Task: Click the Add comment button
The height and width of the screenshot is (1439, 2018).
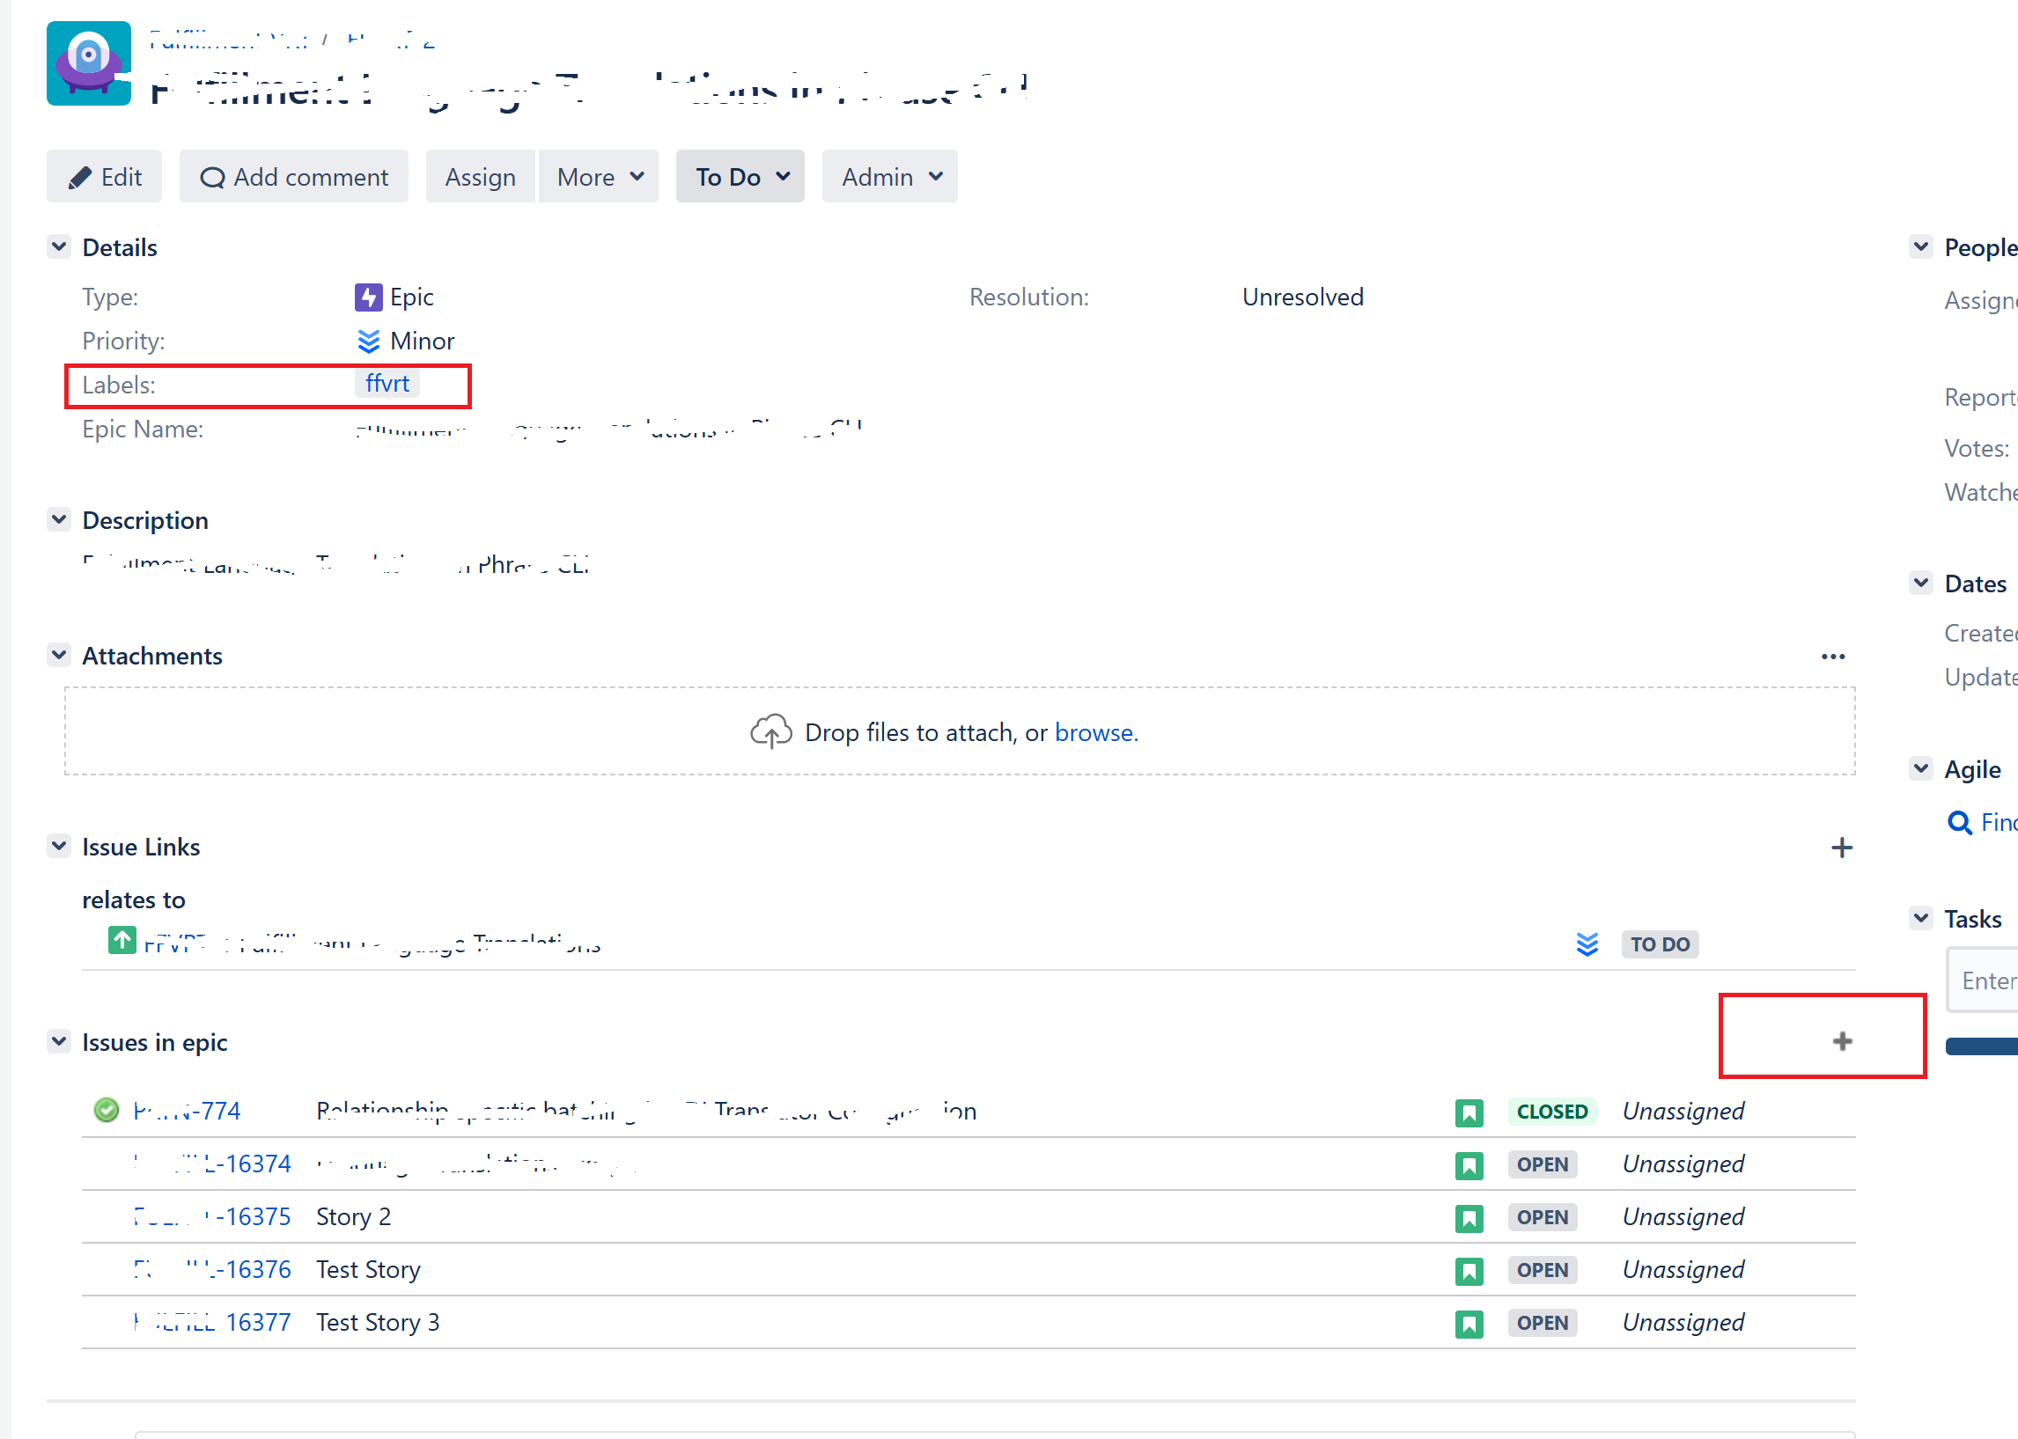Action: pyautogui.click(x=294, y=176)
